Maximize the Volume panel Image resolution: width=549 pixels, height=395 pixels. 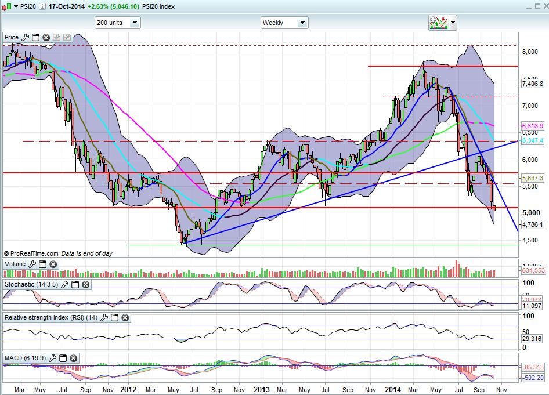43,264
